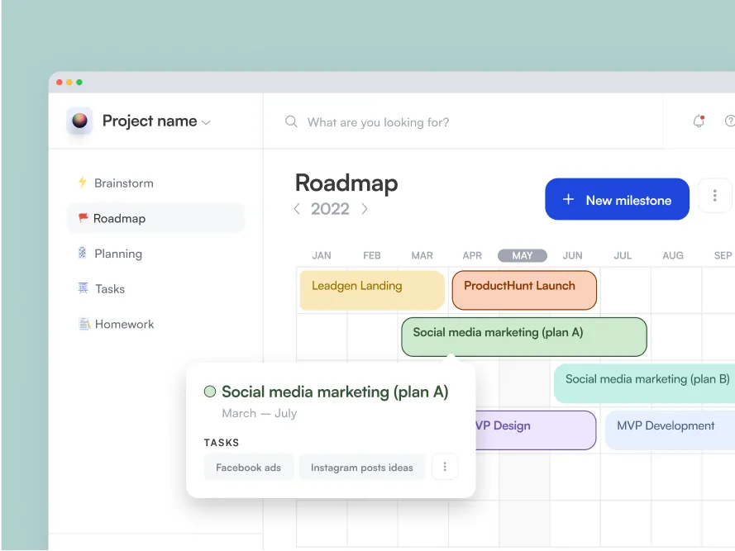
Task: Click the New milestone button
Action: point(617,199)
